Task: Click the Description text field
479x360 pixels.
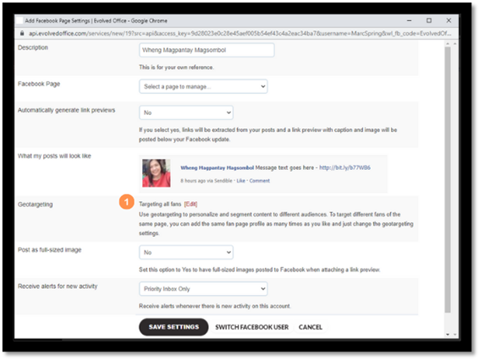Action: [x=206, y=50]
